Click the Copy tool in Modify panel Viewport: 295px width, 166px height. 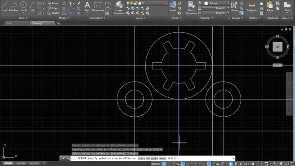[x=53, y=8]
